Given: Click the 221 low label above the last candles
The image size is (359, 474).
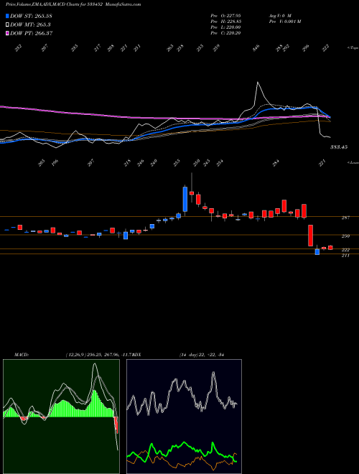Looking at the screenshot, I should click(323, 163).
